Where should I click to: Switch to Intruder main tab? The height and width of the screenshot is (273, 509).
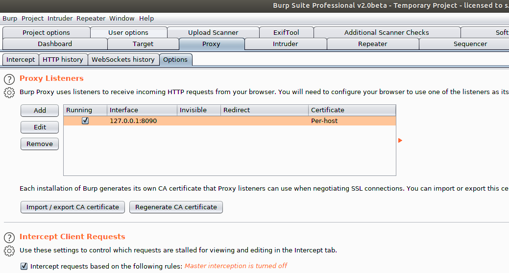coord(285,44)
